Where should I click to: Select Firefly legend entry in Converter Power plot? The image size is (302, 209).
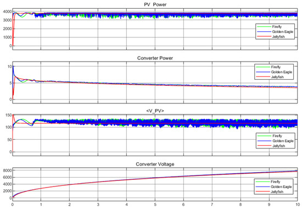(x=276, y=67)
